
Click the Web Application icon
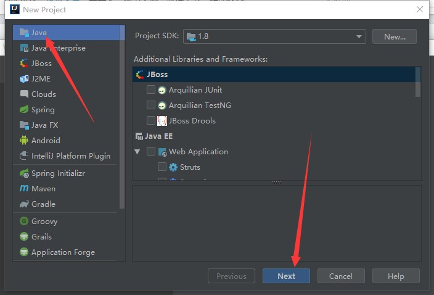[163, 152]
